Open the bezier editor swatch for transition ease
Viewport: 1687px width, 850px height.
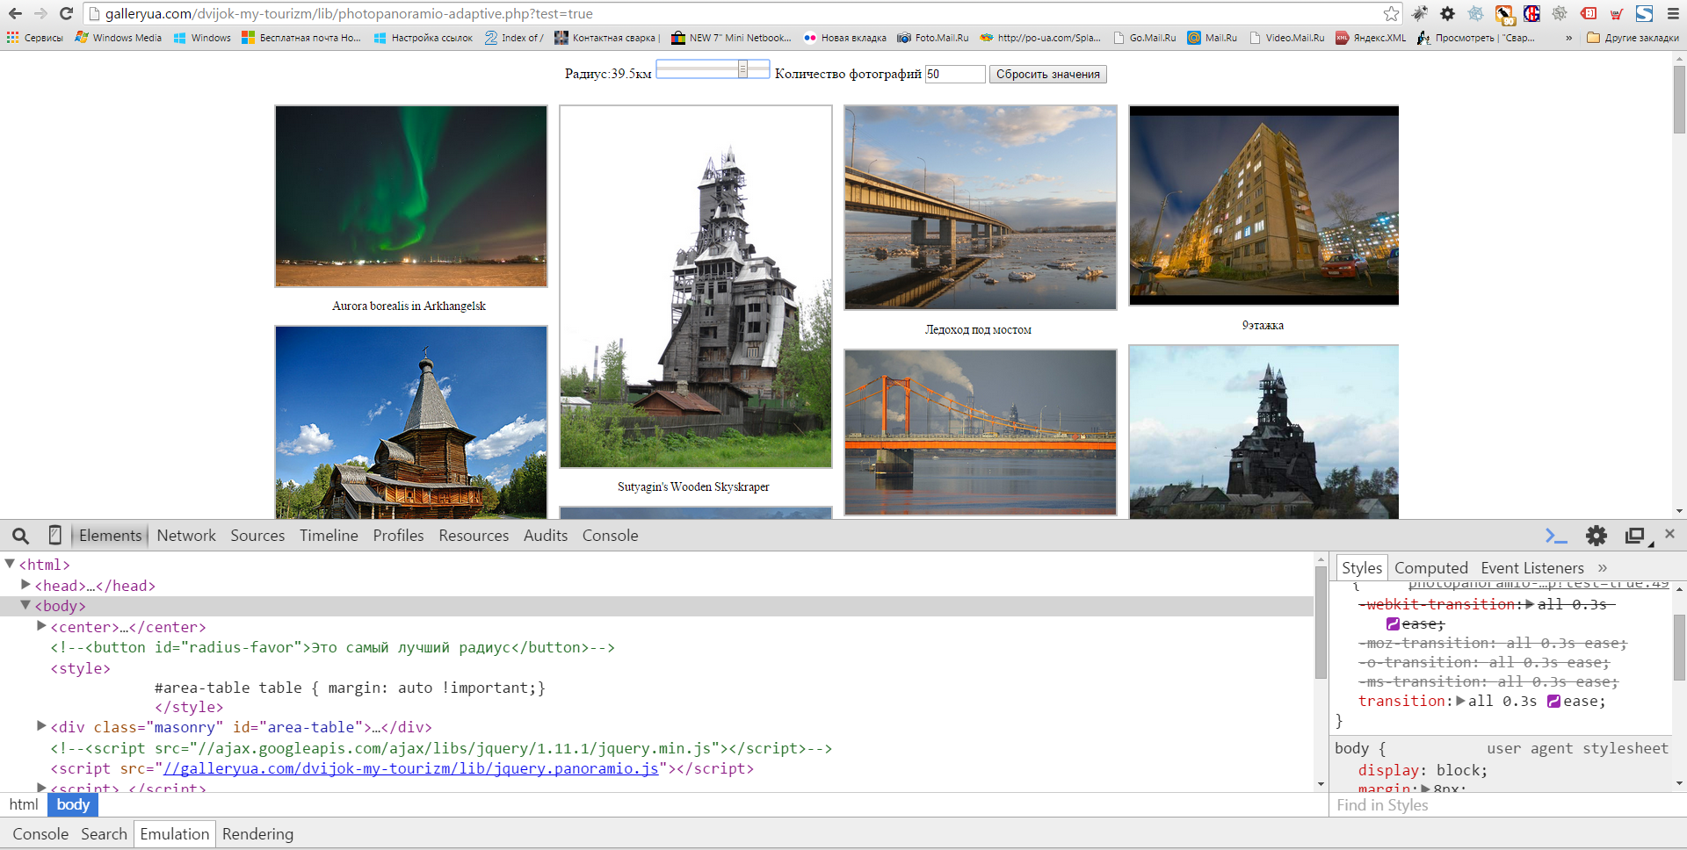coord(1553,701)
